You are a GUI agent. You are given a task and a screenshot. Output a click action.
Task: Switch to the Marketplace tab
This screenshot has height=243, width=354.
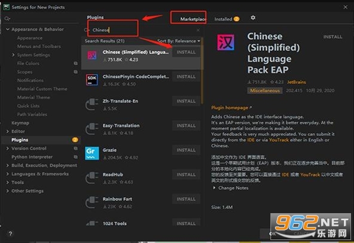pyautogui.click(x=193, y=19)
